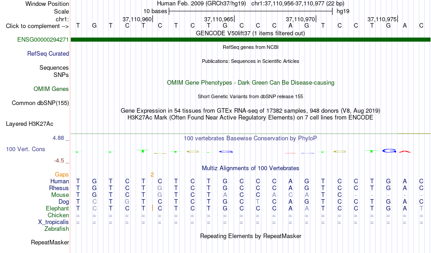Click the 37,110,965 position marker

click(219, 19)
